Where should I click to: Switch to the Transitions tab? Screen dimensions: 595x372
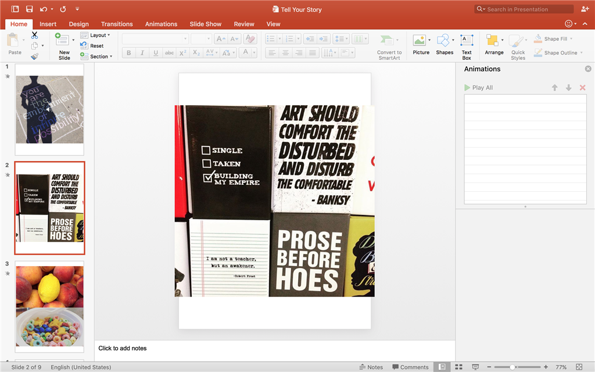(117, 24)
